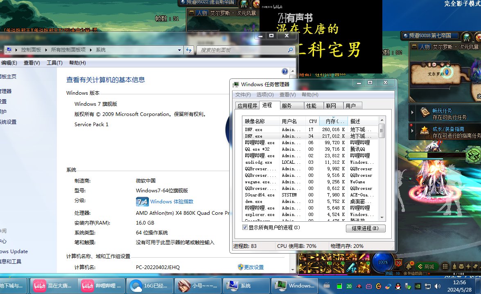This screenshot has width=481, height=294.
Task: Click the Bilibili pink tray icon
Action: click(x=369, y=286)
